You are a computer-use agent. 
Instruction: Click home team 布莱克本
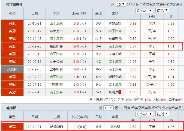tap(56, 31)
